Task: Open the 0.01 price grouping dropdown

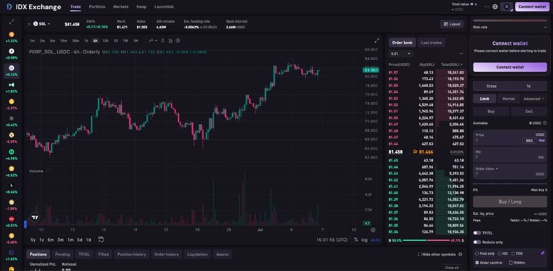Action: pyautogui.click(x=401, y=53)
